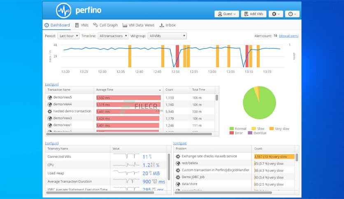Click the Add VMs button

click(253, 14)
